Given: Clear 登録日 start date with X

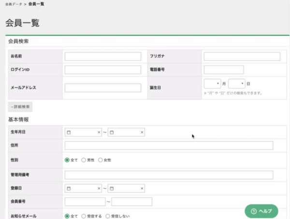Looking at the screenshot, I should coord(99,188).
